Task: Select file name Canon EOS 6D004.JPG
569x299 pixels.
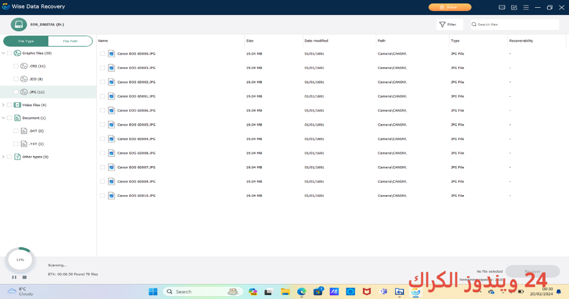Action: (x=136, y=139)
